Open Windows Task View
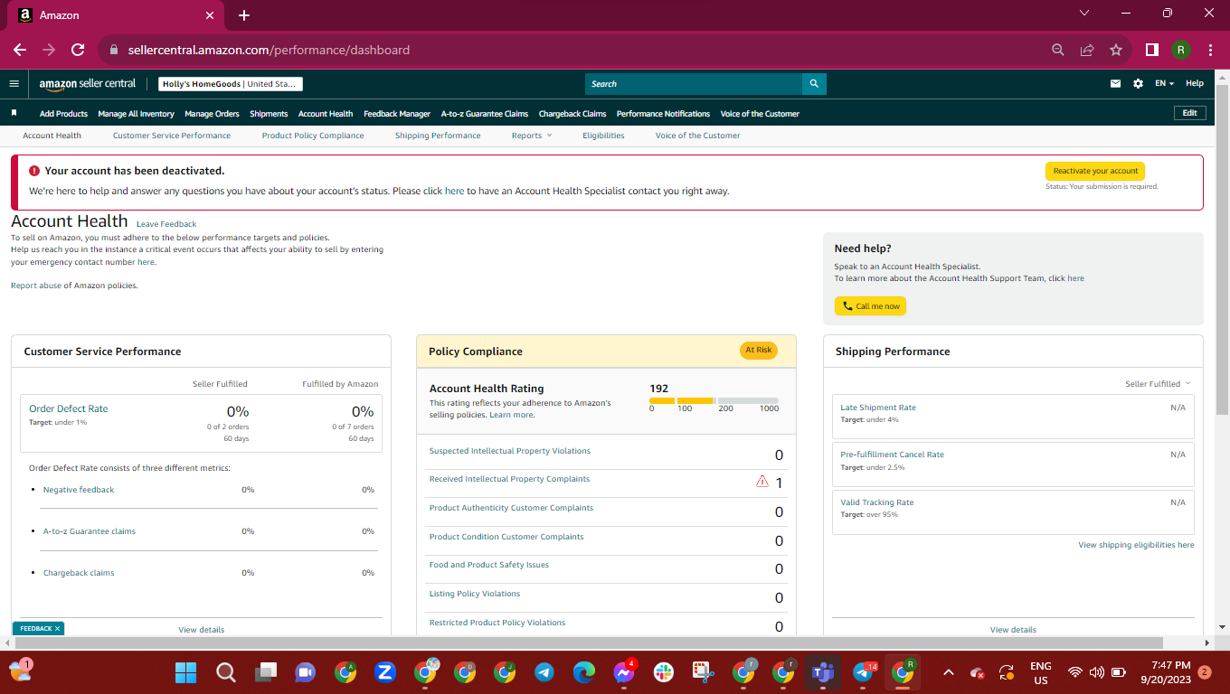This screenshot has height=694, width=1230. 265,672
